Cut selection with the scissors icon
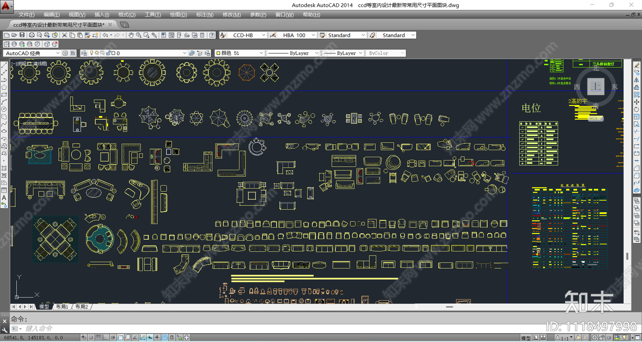This screenshot has height=342, width=642. tap(64, 35)
